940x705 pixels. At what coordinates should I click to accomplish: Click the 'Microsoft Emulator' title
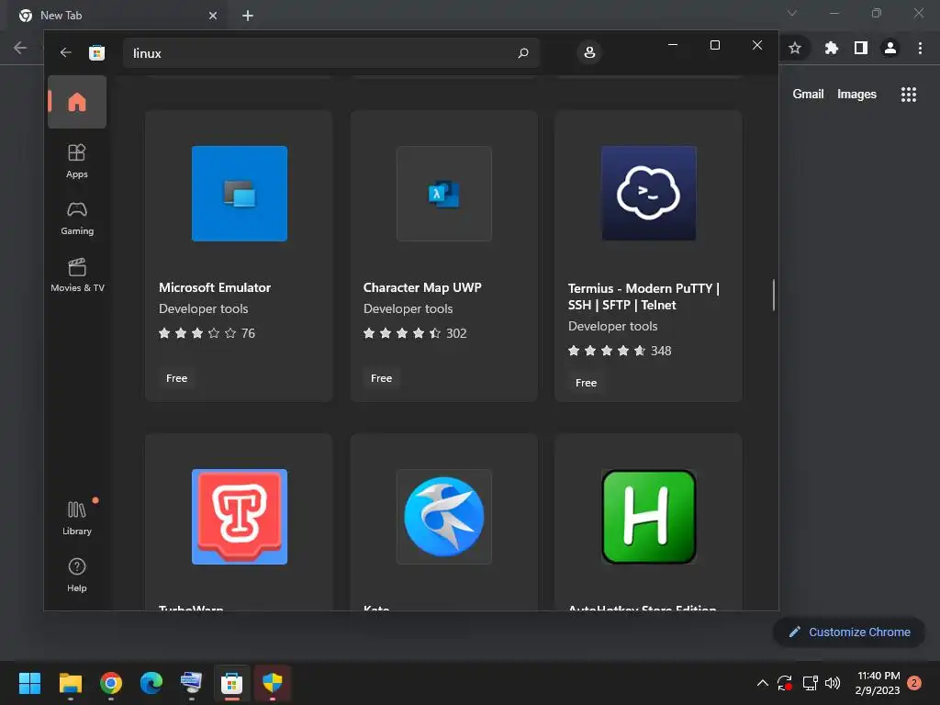215,287
